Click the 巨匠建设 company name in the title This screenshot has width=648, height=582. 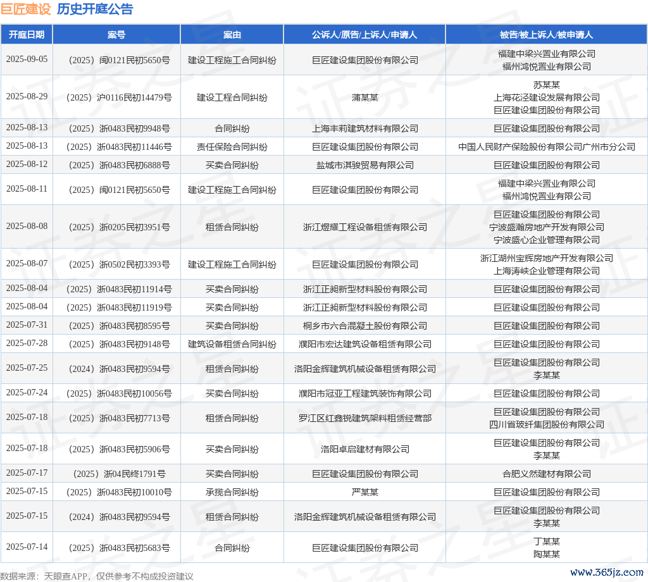(26, 9)
